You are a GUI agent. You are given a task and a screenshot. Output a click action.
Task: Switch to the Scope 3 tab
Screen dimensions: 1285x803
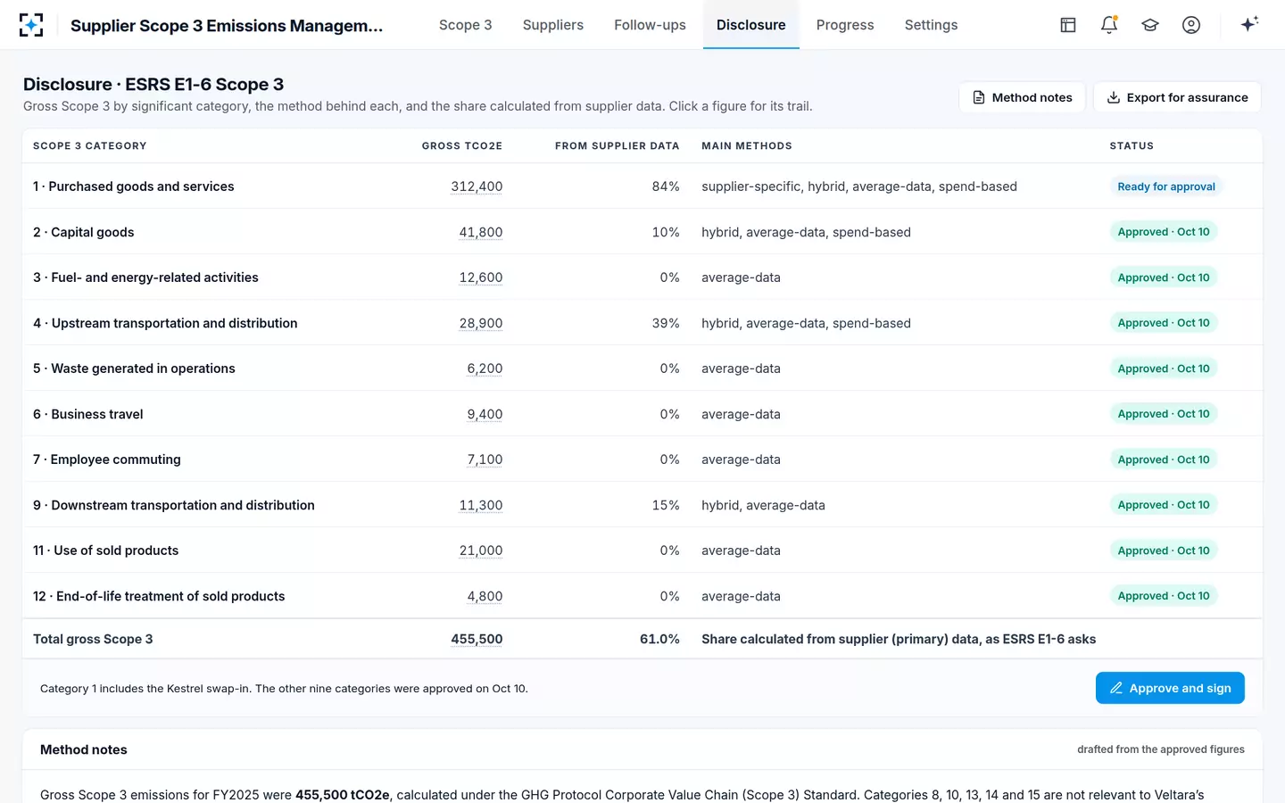465,25
